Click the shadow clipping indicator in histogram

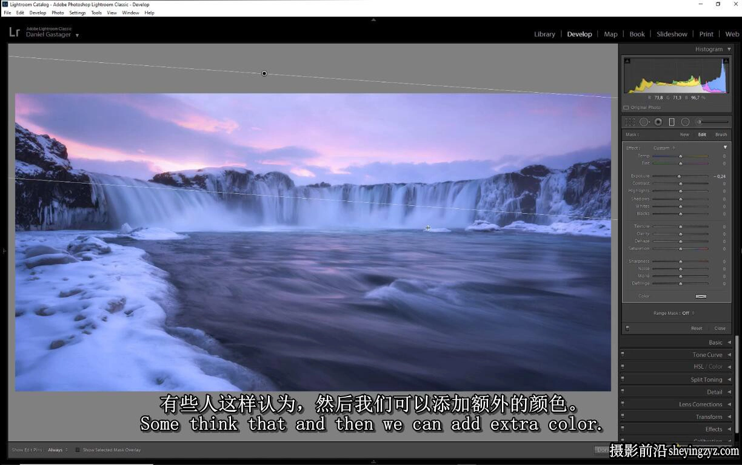pyautogui.click(x=627, y=61)
